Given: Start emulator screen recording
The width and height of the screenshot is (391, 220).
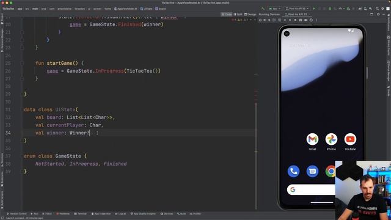Looking at the screenshot, I should tap(305, 20).
